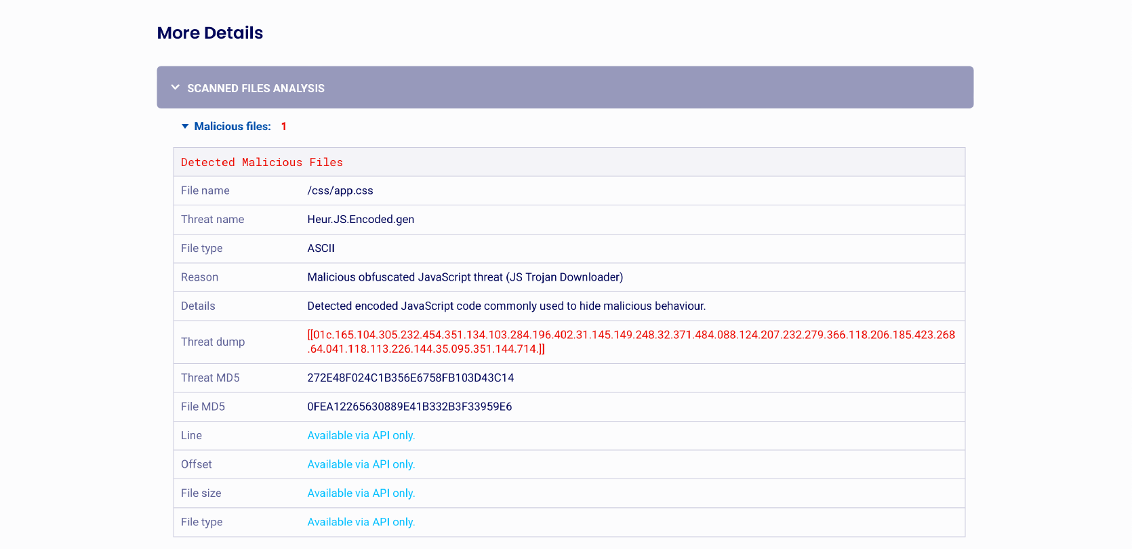This screenshot has width=1132, height=549.
Task: Click the ASCII file type value
Action: (321, 248)
